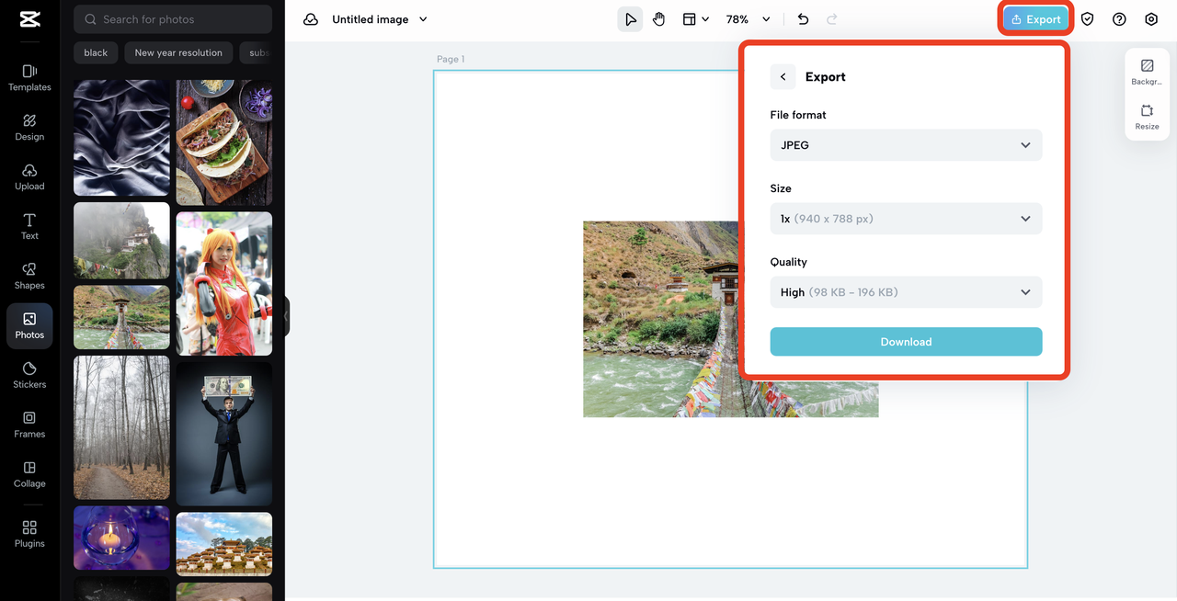Open the File format JPEG dropdown
1177x601 pixels.
tap(906, 145)
